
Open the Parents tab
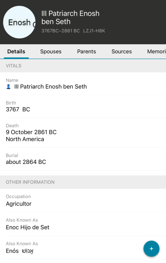[x=87, y=51]
